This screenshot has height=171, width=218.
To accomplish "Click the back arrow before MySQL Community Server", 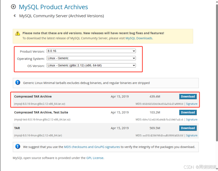I will pyautogui.click(x=15, y=16).
